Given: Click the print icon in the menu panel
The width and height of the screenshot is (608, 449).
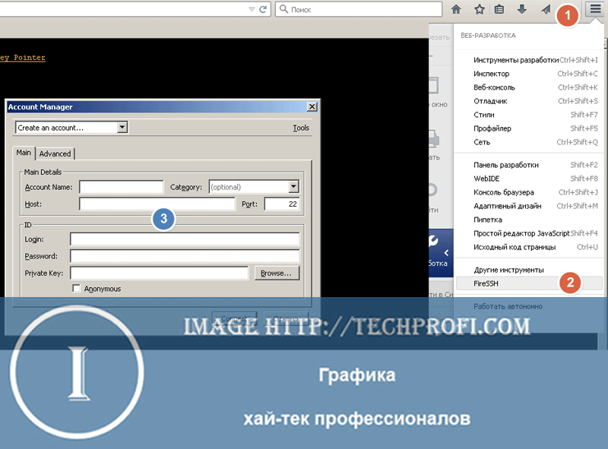Looking at the screenshot, I should pyautogui.click(x=434, y=139).
